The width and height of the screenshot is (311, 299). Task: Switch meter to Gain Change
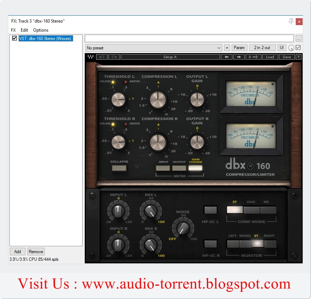[x=195, y=168]
